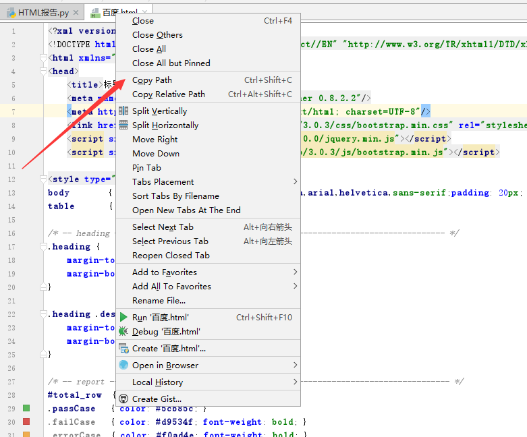Collapse the html tag fold on line 3
Image resolution: width=527 pixels, height=437 pixels.
pyautogui.click(x=43, y=58)
